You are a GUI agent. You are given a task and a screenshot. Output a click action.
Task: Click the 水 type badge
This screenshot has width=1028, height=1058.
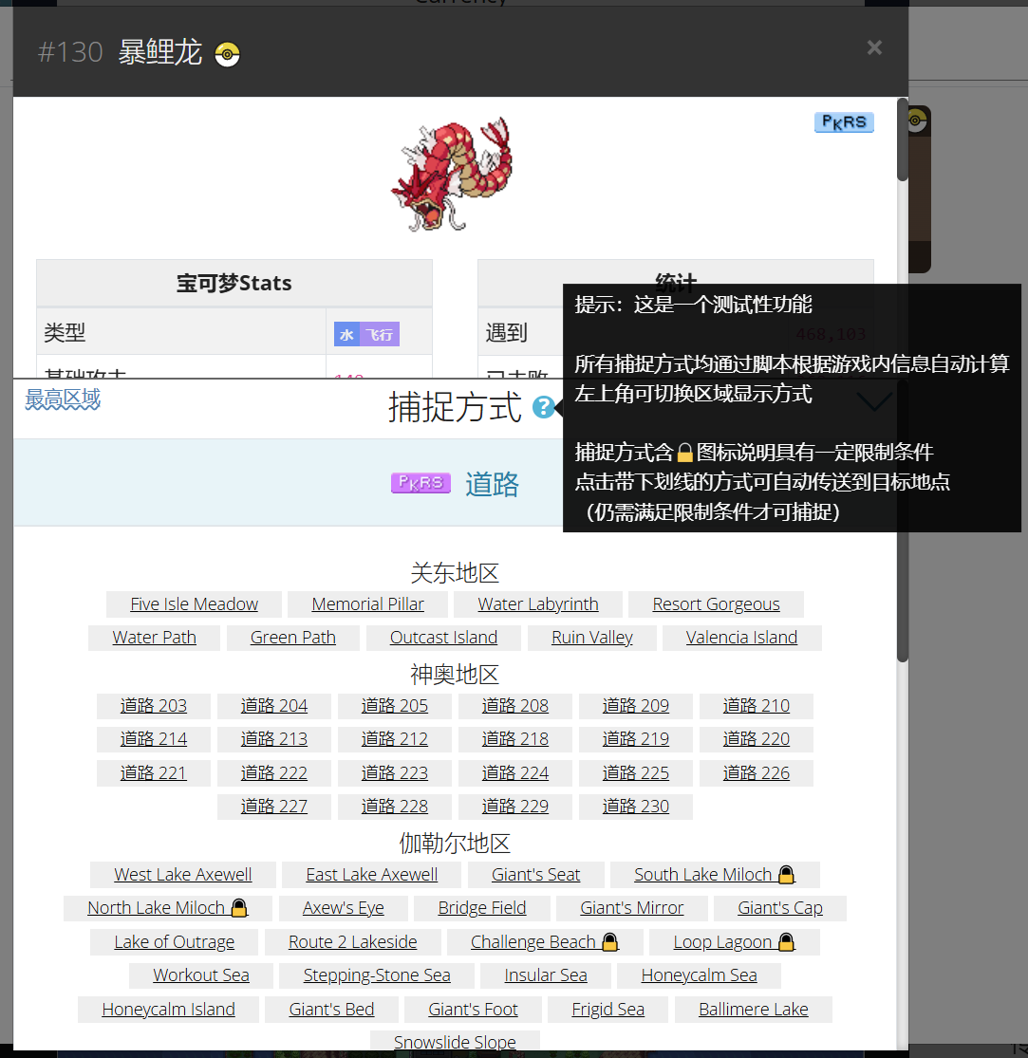click(x=346, y=334)
